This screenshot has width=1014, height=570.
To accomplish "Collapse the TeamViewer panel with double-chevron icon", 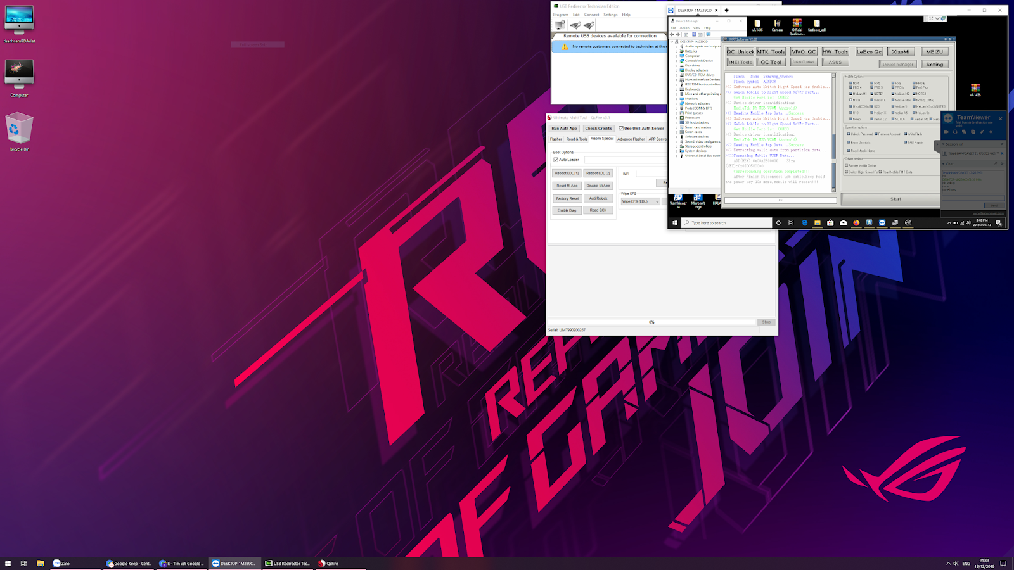I will tap(991, 132).
